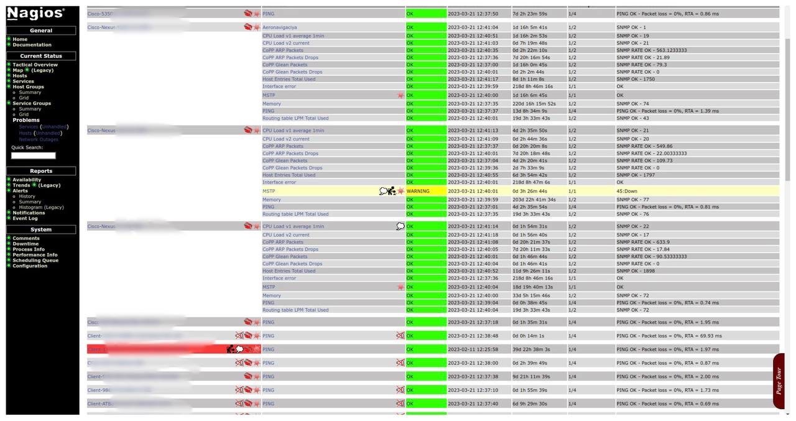
Task: Open Scheduling Queue
Action: click(x=35, y=261)
